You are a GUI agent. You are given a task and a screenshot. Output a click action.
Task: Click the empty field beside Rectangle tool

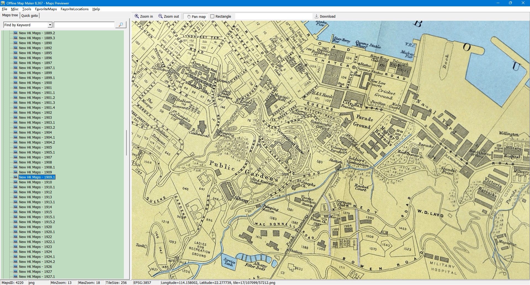click(273, 17)
